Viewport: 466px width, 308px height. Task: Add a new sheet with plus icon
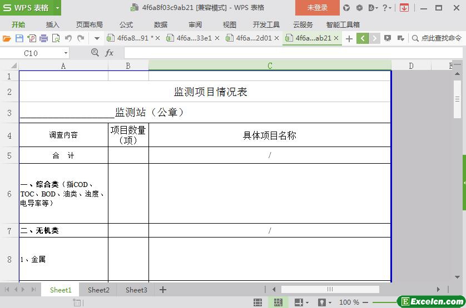(163, 290)
